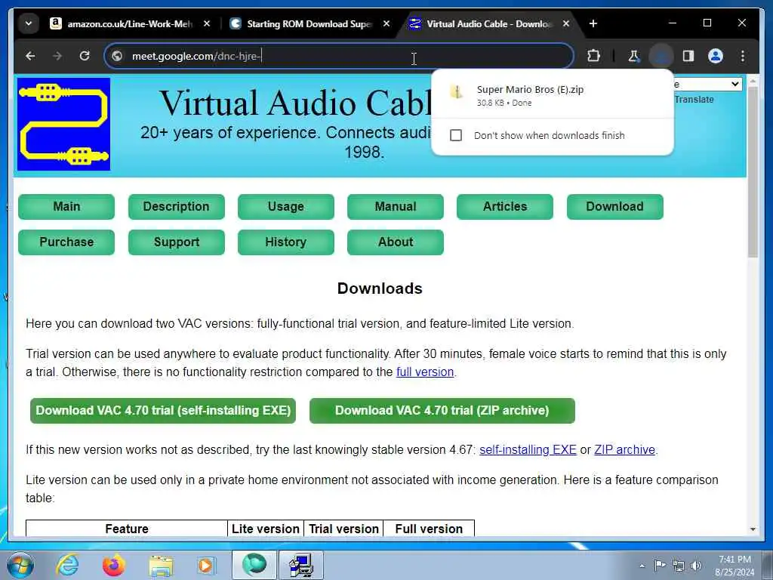This screenshot has height=580, width=773.
Task: Click the green browser taskbar icon
Action: (x=254, y=565)
